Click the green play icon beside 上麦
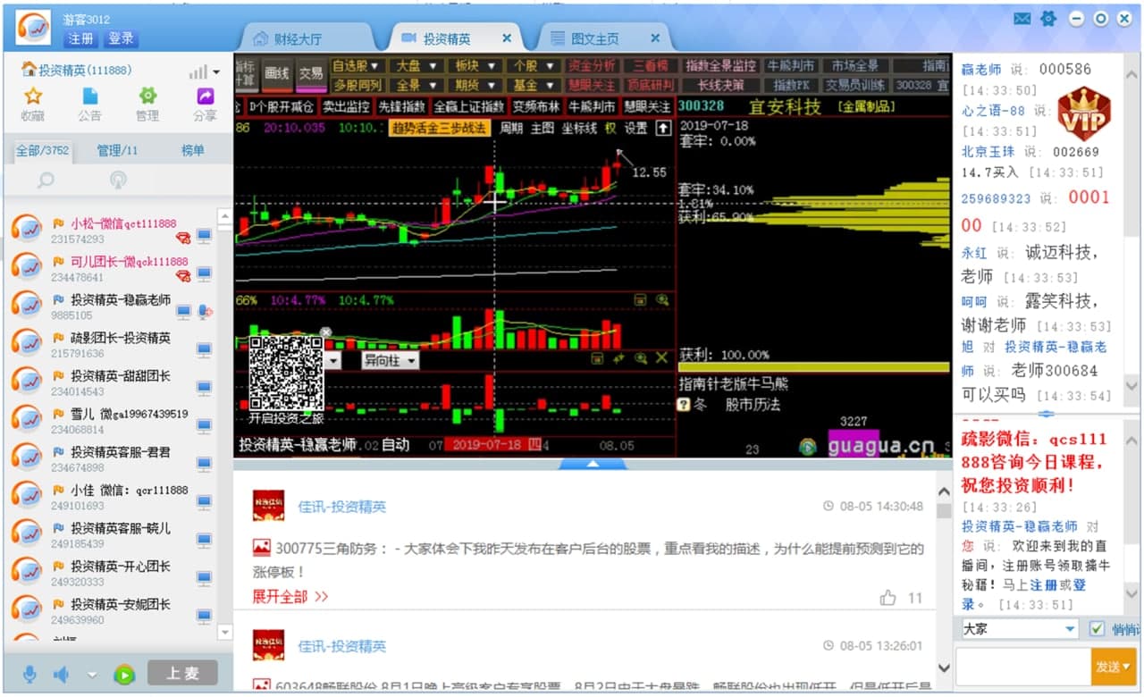The image size is (1144, 697). coord(124,675)
